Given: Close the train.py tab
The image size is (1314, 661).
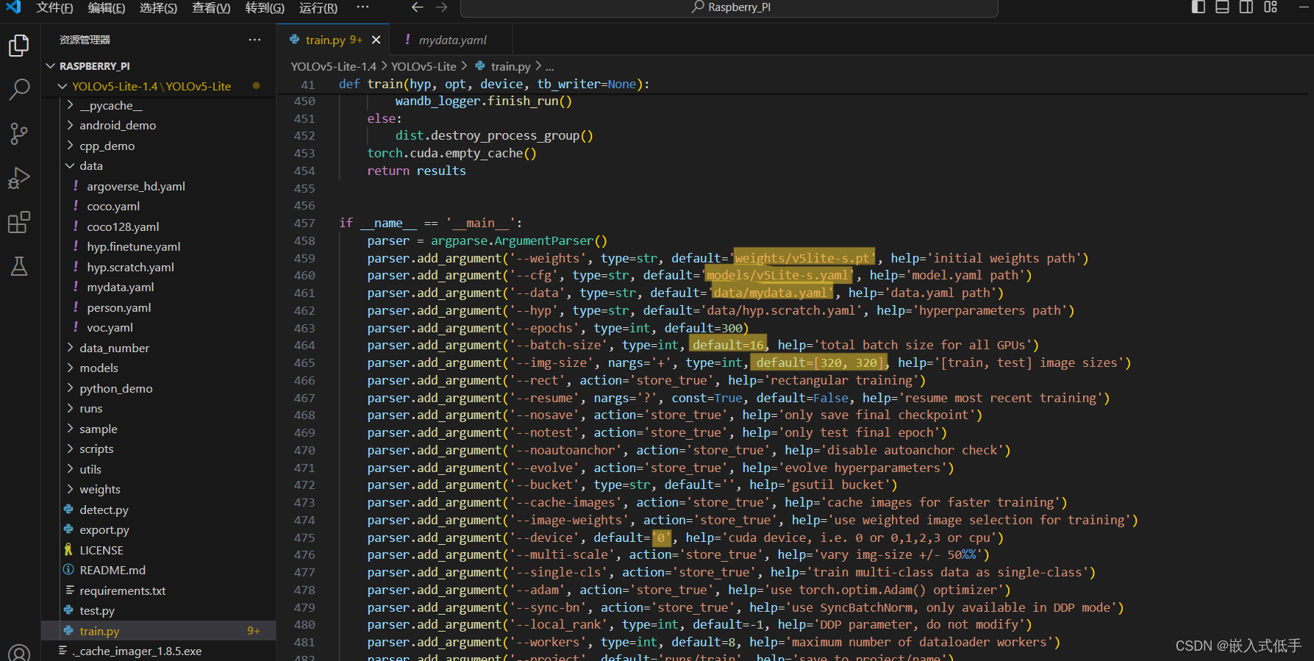Looking at the screenshot, I should click(376, 40).
